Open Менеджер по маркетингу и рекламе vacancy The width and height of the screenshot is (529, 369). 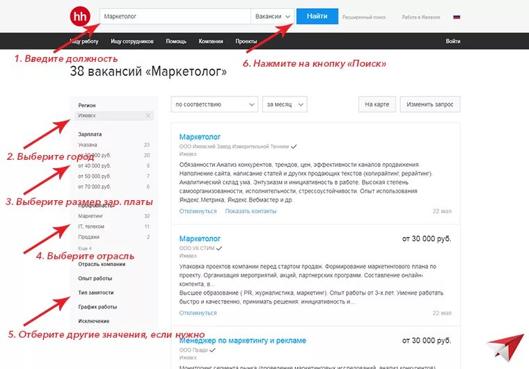pos(242,341)
